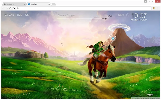
Task: Click the clock icon beside Options
Action: tap(128, 15)
